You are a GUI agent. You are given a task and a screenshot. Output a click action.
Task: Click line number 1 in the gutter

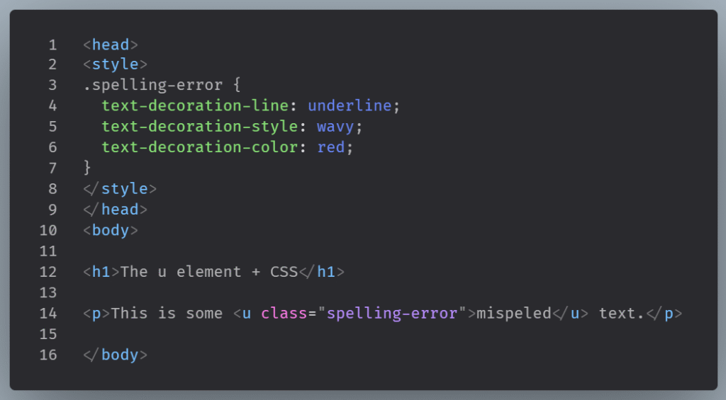(x=52, y=45)
